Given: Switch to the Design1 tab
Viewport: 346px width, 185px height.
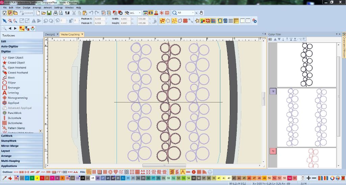Looking at the screenshot, I should [50, 34].
